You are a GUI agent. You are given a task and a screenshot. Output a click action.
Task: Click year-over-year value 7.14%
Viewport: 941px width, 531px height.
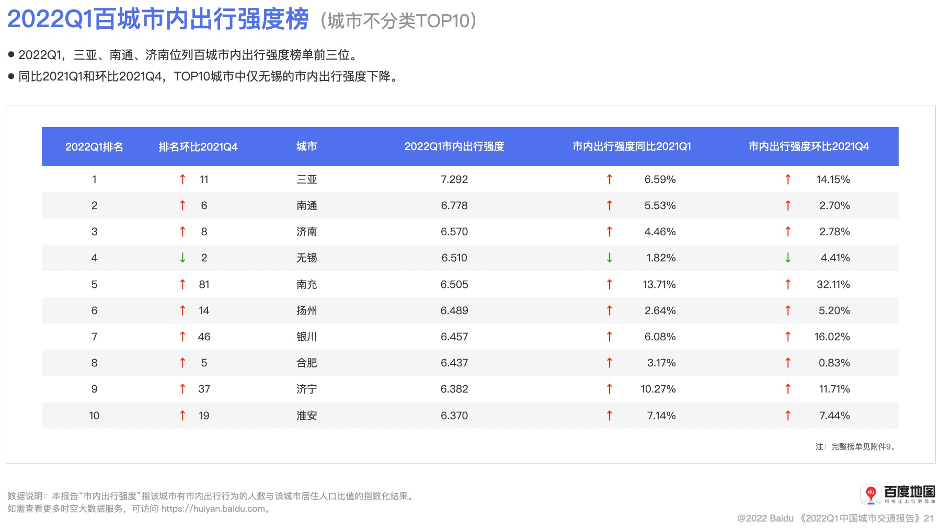661,415
